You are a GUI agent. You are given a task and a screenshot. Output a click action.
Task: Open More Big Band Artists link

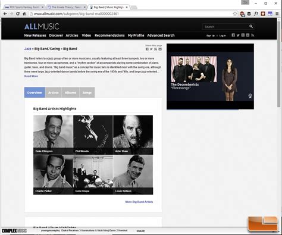point(139,202)
